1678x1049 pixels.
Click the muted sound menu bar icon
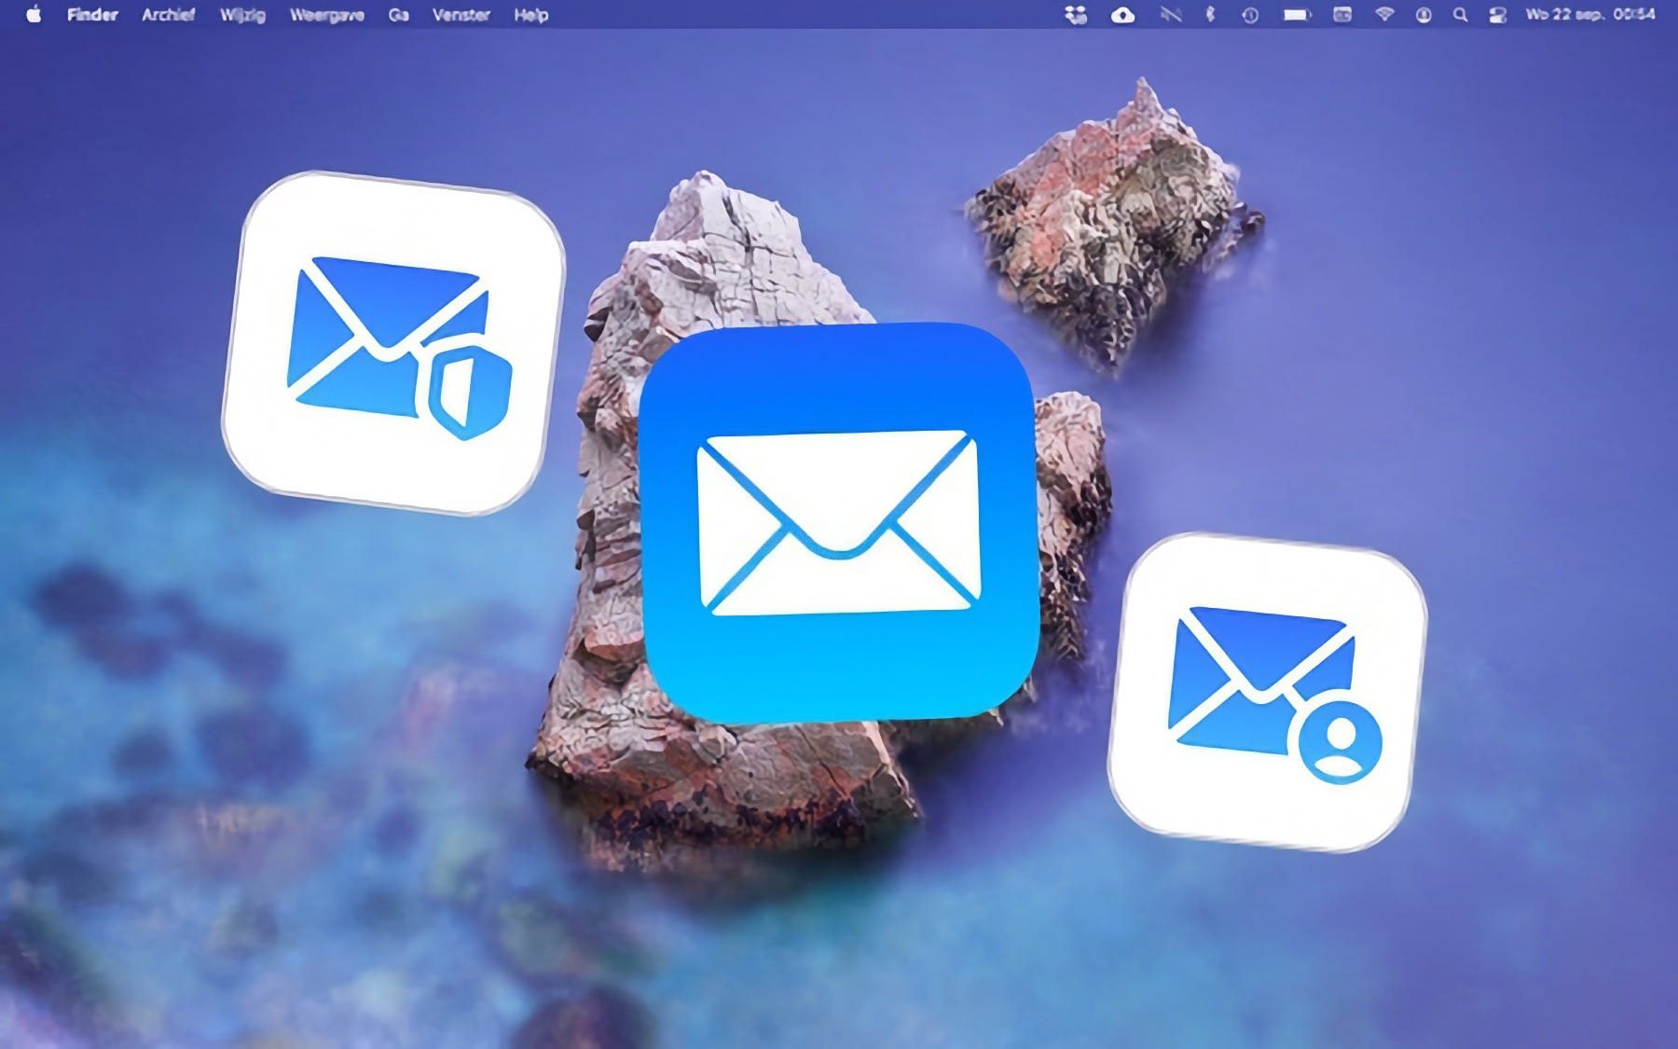[x=1171, y=15]
